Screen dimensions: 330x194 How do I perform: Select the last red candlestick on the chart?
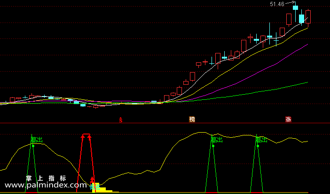pos(308,18)
